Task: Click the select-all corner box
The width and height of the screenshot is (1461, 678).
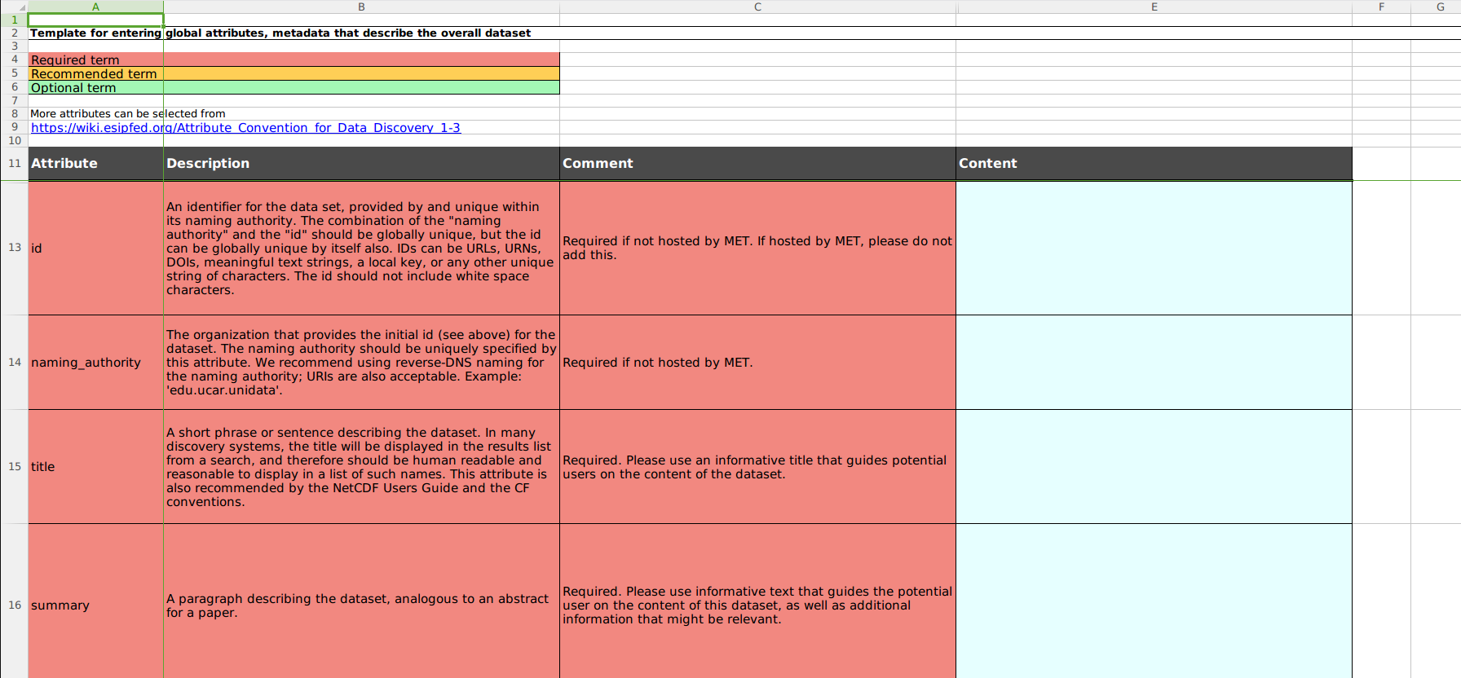Action: [x=14, y=7]
